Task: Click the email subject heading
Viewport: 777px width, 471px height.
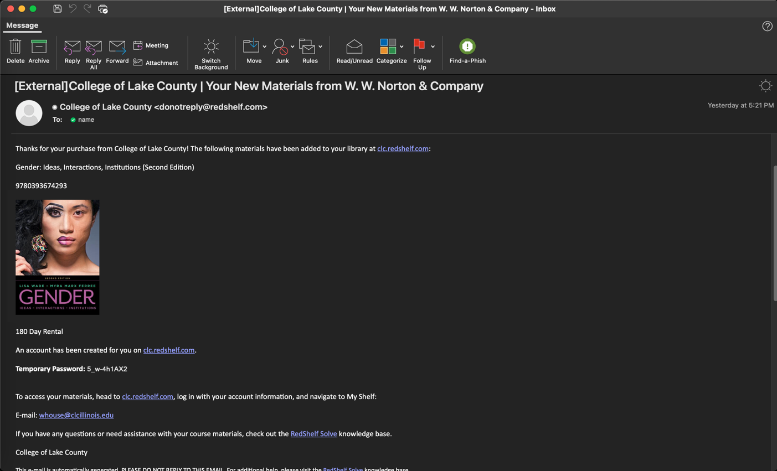Action: point(249,86)
